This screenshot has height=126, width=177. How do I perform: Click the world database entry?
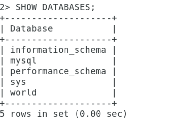click(23, 92)
